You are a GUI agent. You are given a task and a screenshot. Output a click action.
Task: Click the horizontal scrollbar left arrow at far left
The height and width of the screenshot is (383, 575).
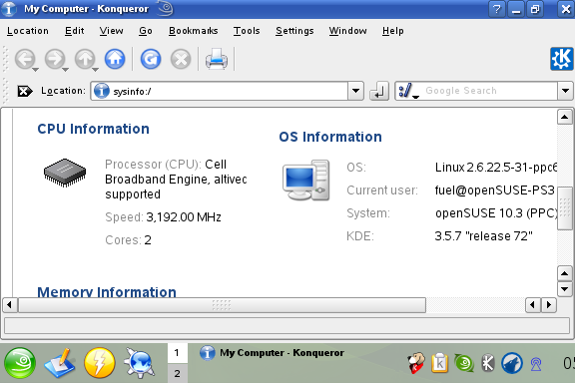(10, 305)
